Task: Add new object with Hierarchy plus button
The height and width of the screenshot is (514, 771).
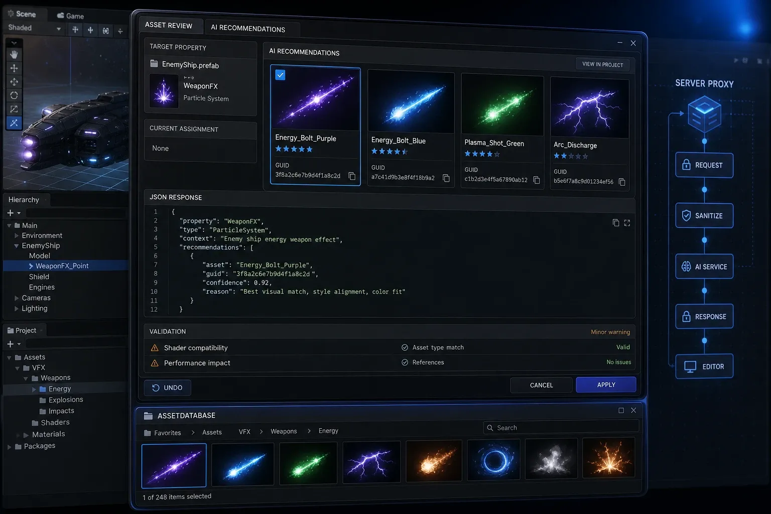Action: (10, 213)
